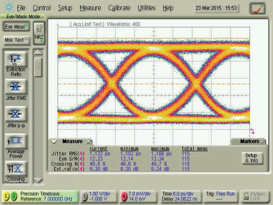Choose the Jitter p-p measurement icon

click(x=15, y=114)
